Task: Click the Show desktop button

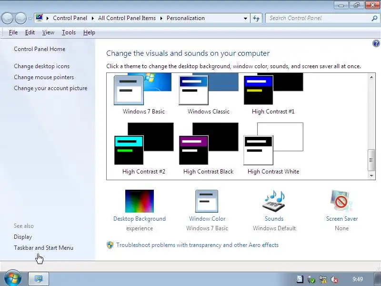Action: coord(378,279)
